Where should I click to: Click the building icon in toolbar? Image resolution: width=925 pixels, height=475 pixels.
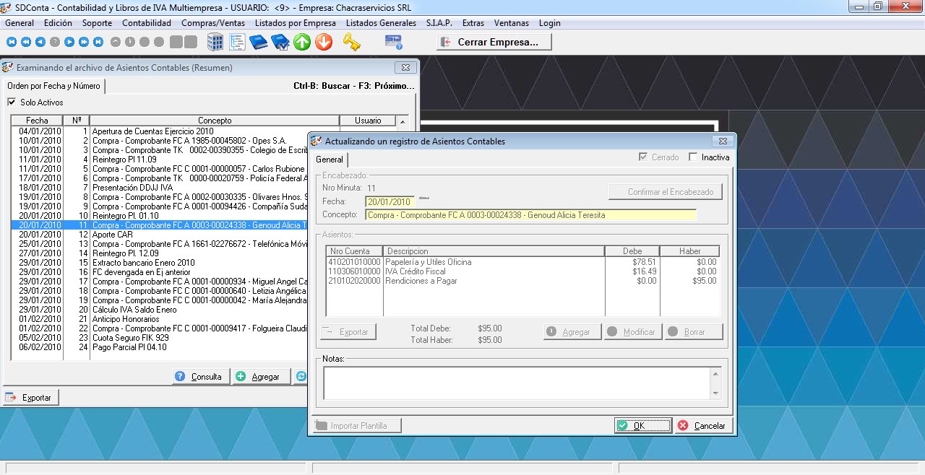pyautogui.click(x=215, y=42)
